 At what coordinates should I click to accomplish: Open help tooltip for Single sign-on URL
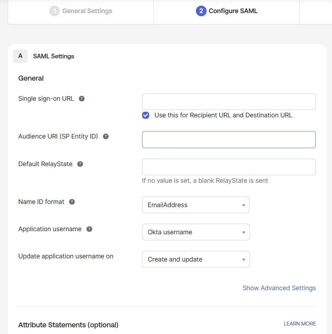pyautogui.click(x=81, y=99)
